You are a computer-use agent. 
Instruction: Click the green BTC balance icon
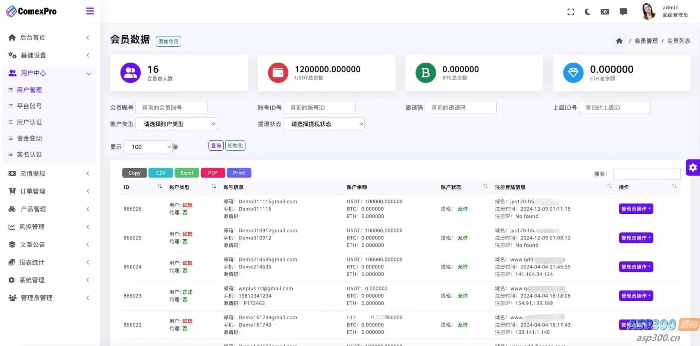(426, 73)
